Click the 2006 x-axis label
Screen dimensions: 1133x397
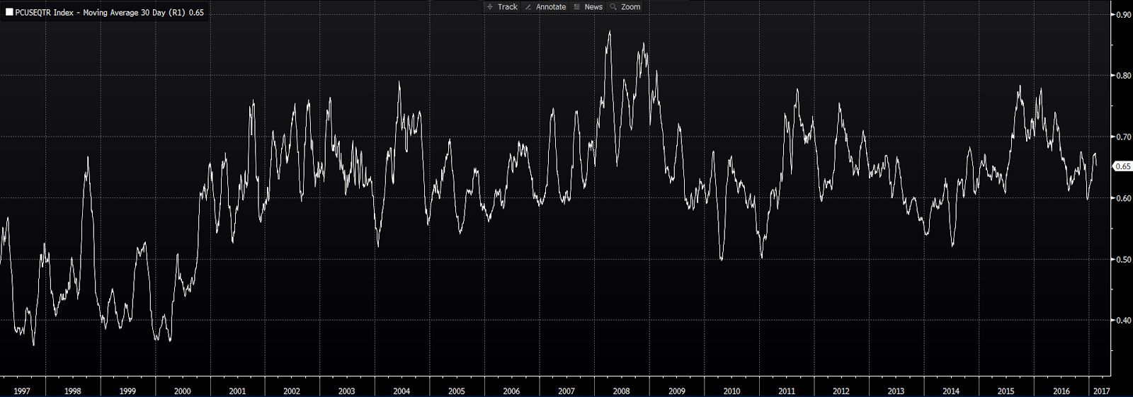[511, 391]
